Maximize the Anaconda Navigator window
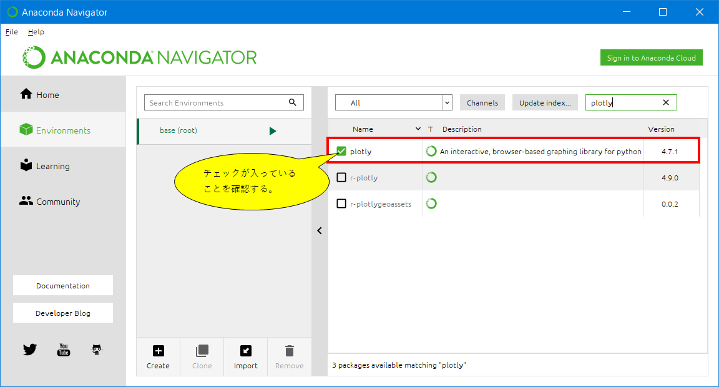Screen dimensions: 719x387 (663, 12)
